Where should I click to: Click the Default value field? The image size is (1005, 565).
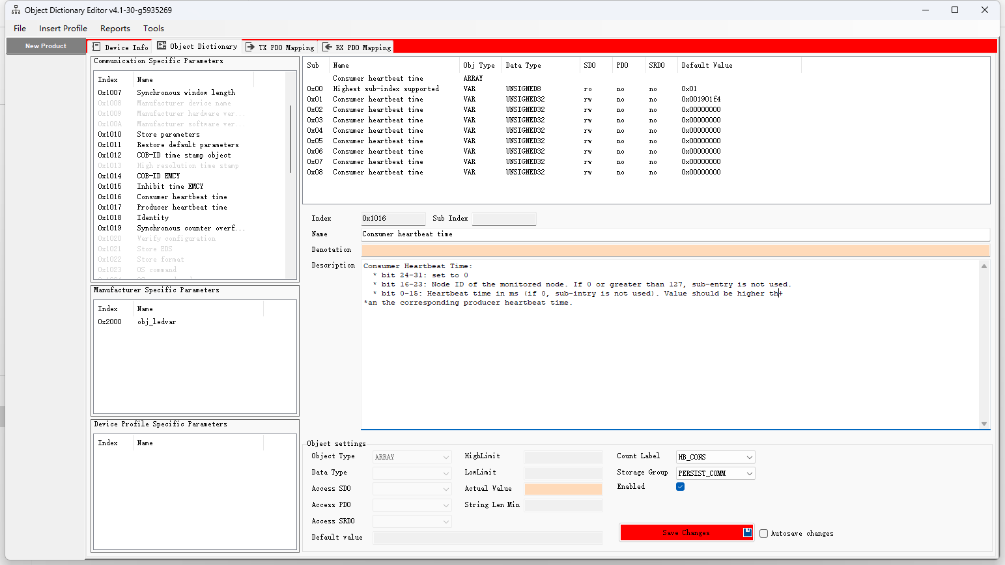(x=487, y=538)
